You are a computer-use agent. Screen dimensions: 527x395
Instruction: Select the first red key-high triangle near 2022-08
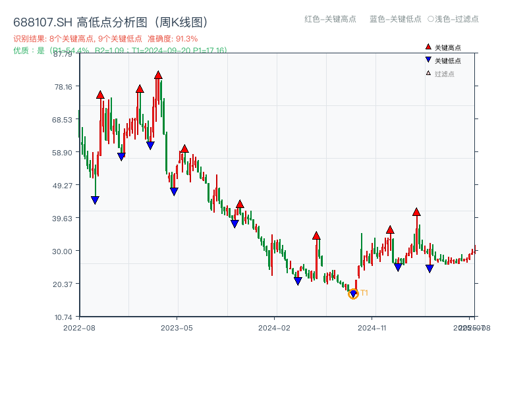point(99,95)
